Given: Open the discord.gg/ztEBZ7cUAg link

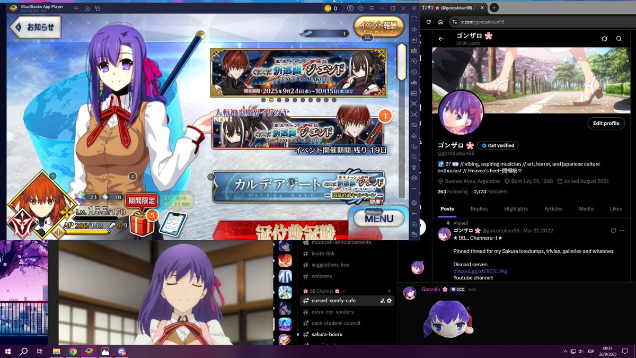Looking at the screenshot, I should point(480,271).
